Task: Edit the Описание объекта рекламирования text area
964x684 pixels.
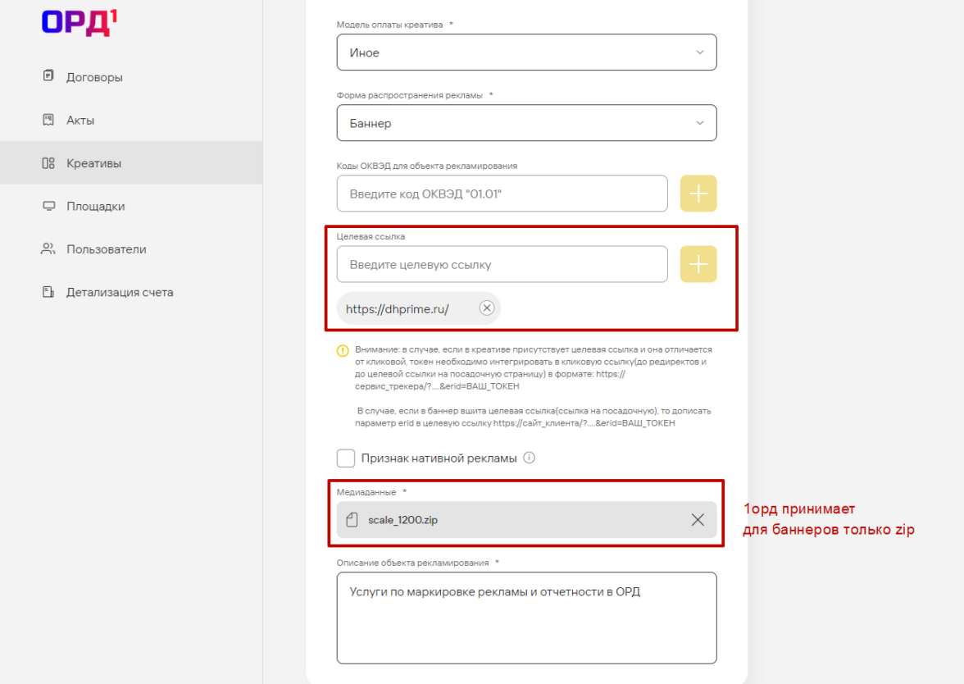Action: click(526, 617)
